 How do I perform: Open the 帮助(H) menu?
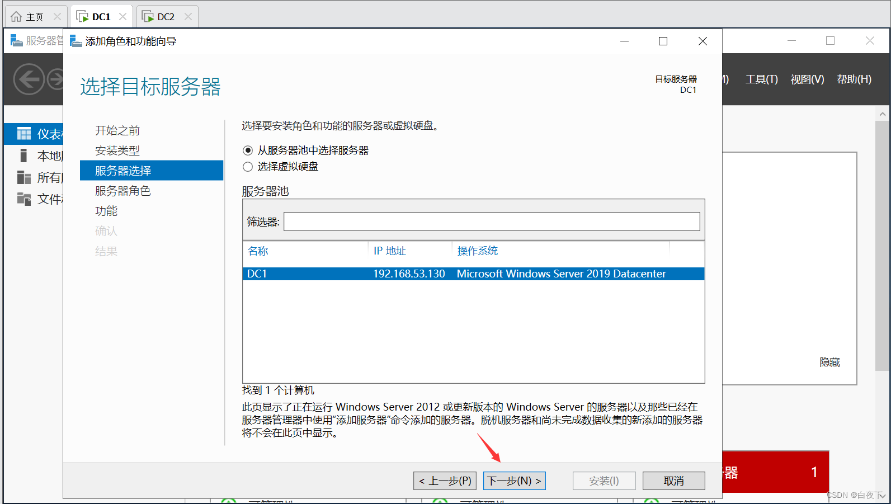tap(854, 79)
